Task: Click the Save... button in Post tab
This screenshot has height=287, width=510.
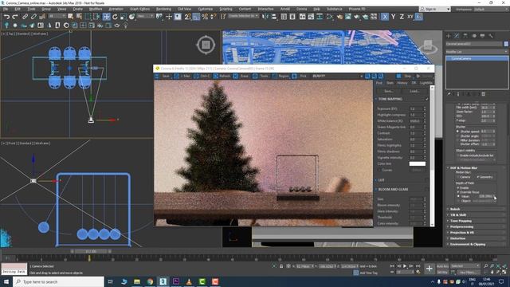Action: click(389, 91)
